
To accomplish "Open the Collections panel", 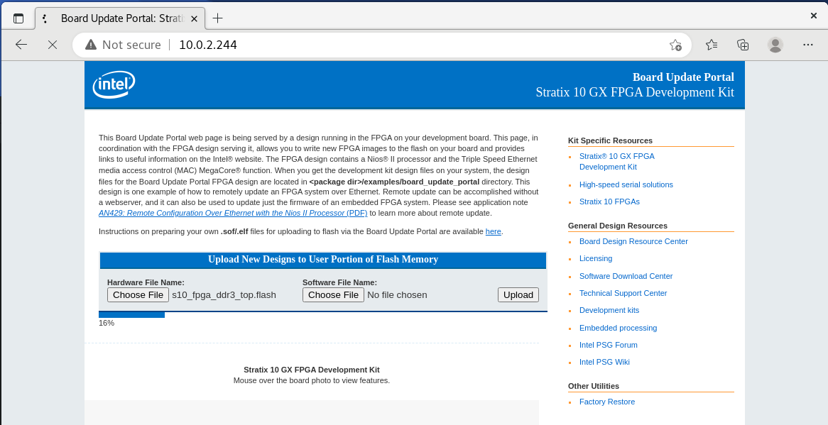I will (x=742, y=44).
